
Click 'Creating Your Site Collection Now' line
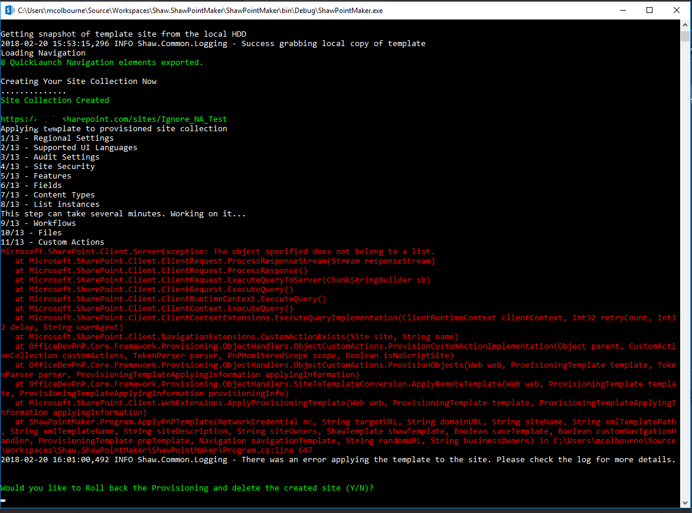pos(79,82)
